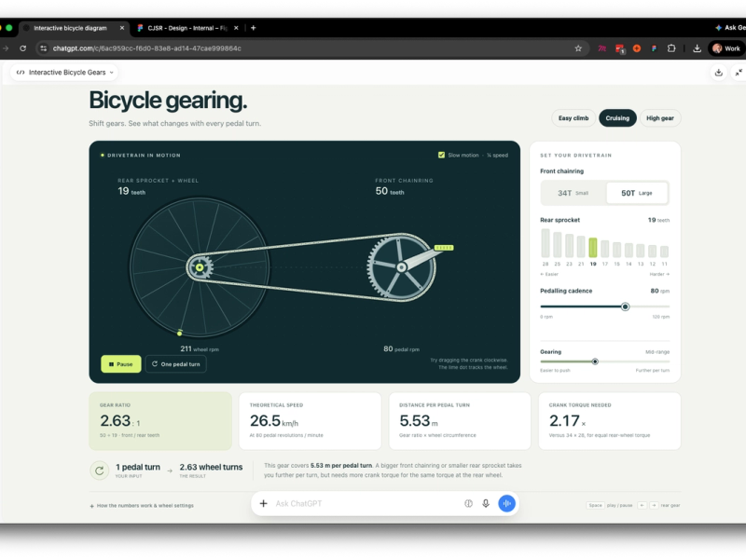
Task: Open the Work profile menu
Action: point(726,48)
